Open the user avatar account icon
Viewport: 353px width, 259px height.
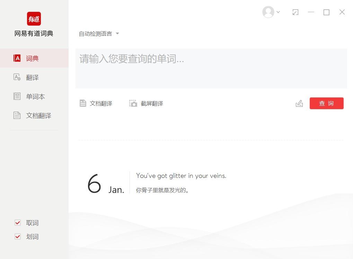click(268, 12)
